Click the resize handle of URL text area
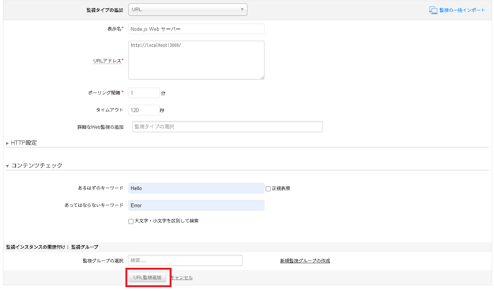Image resolution: width=494 pixels, height=291 pixels. coord(262,77)
